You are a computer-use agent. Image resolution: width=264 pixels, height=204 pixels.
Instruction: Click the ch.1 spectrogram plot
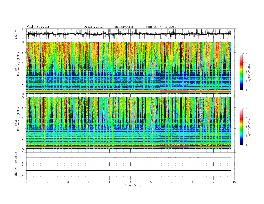(x=128, y=68)
